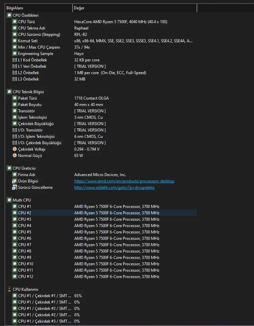This screenshot has width=254, height=326.
Task: Click the CPU Kullanımı hourglass icon
Action: pyautogui.click(x=9, y=289)
